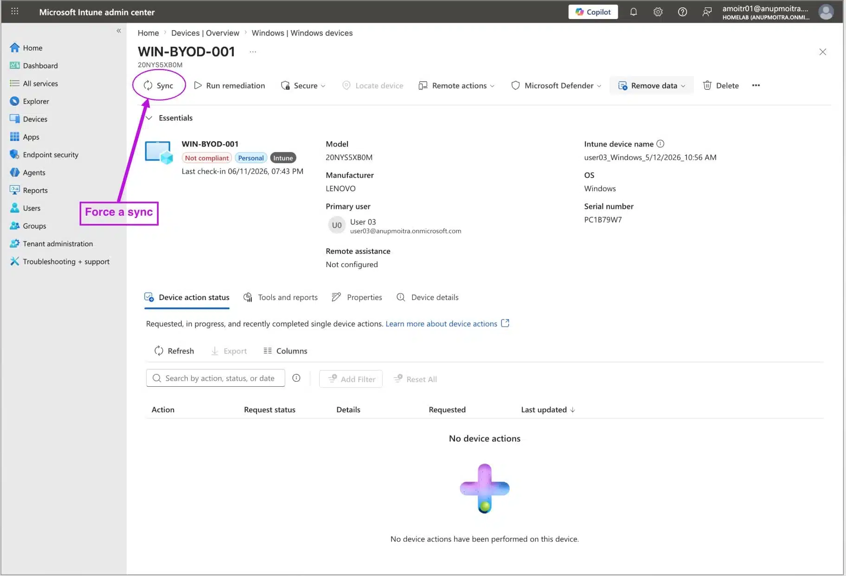Click Devices | Overview breadcrumb
The height and width of the screenshot is (576, 846).
(x=205, y=33)
